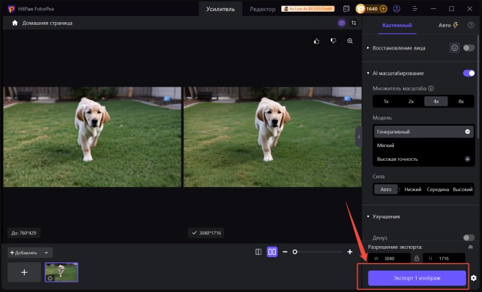Open the hamburger menu in title bar

click(415, 9)
